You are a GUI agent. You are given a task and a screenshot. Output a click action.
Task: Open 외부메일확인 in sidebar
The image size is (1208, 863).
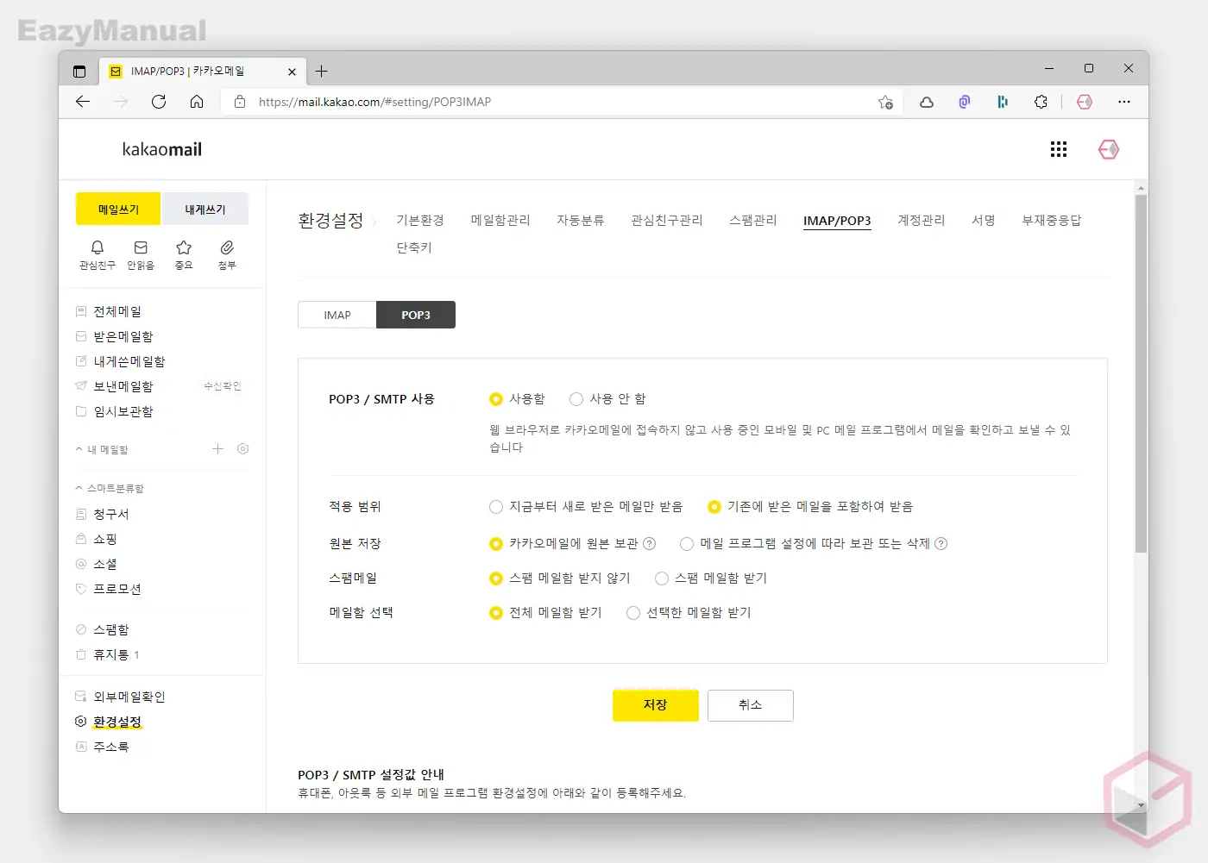[129, 697]
